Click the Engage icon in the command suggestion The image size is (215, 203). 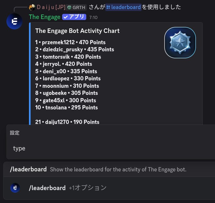point(15,188)
